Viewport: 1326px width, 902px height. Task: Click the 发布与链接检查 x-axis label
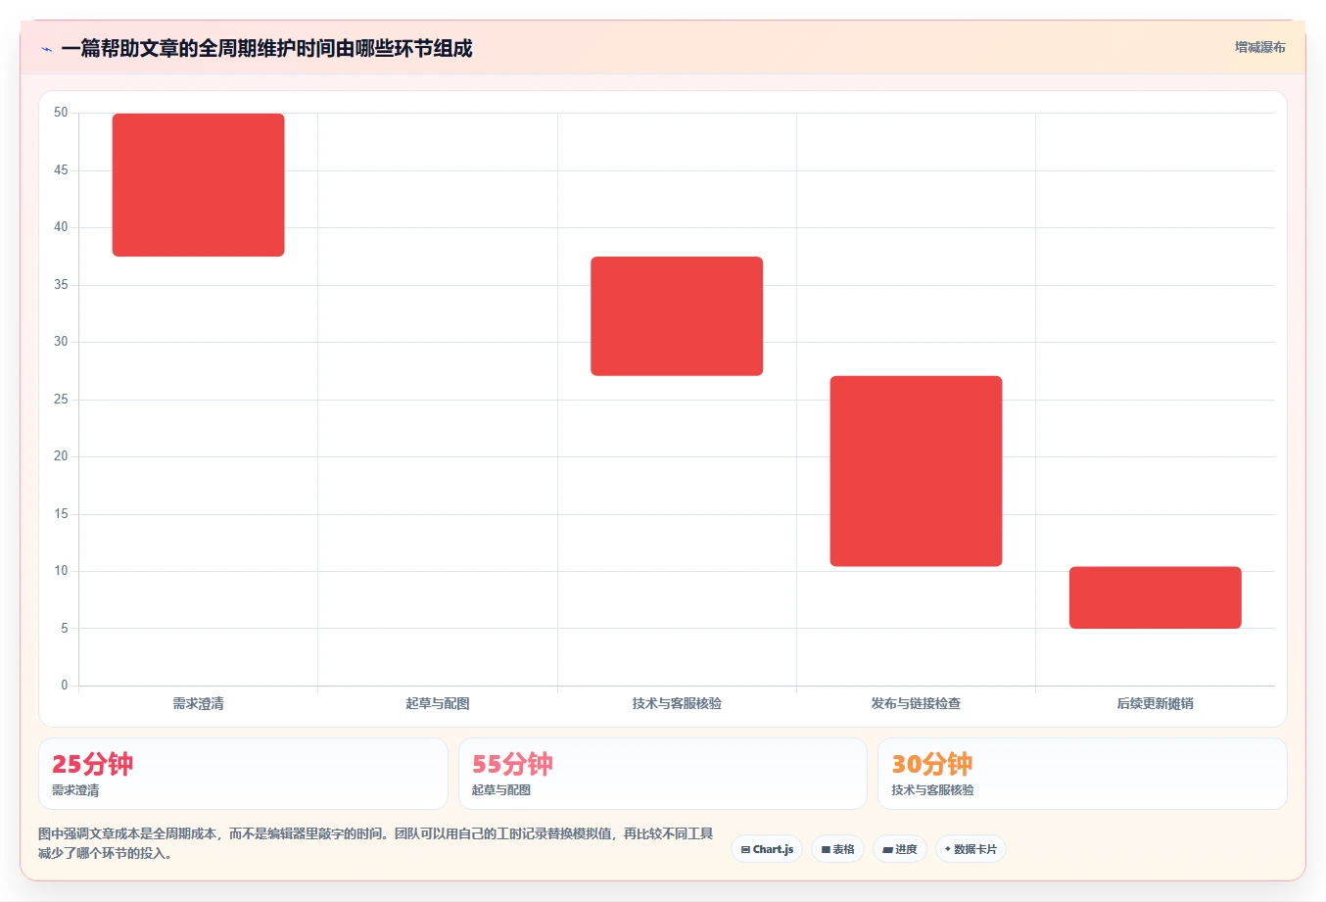pyautogui.click(x=916, y=703)
